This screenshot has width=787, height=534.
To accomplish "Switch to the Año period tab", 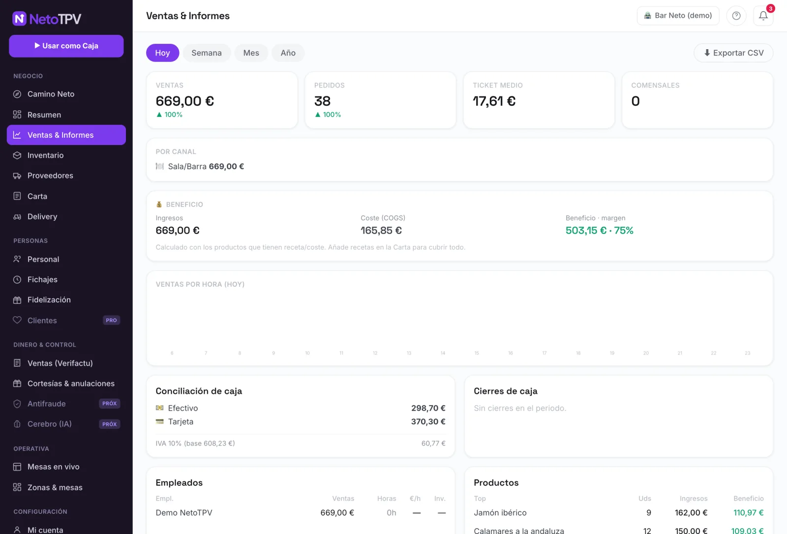I will (288, 53).
